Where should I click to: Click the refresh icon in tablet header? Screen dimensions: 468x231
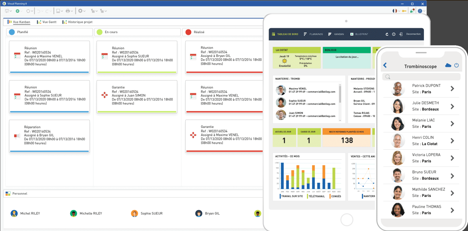click(x=387, y=34)
